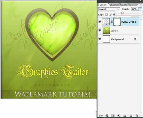143x118 pixels.
Task: Toggle lock image pixels brush icon
Action: point(110,15)
